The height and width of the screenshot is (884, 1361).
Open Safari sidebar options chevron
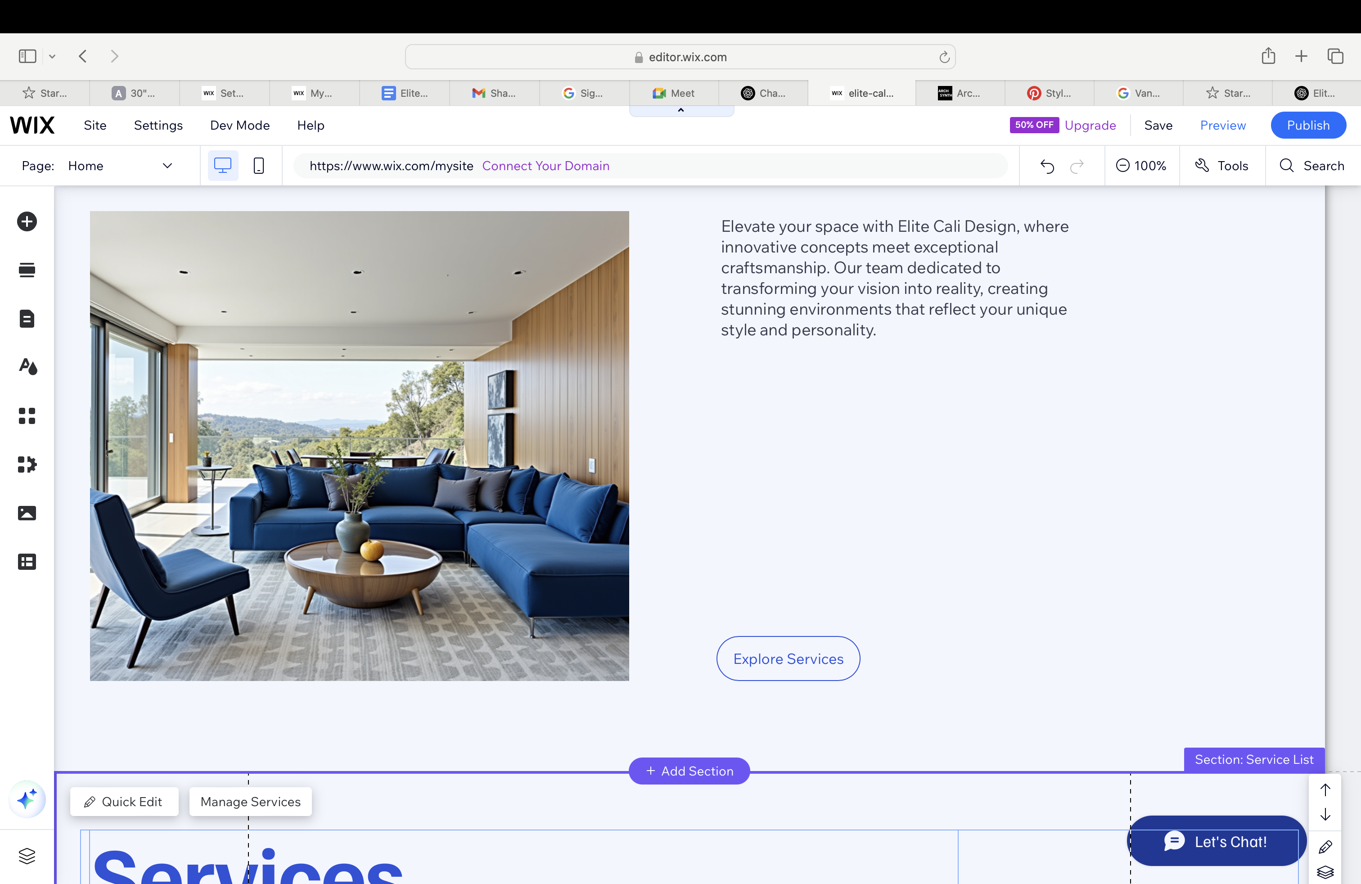[x=52, y=56]
